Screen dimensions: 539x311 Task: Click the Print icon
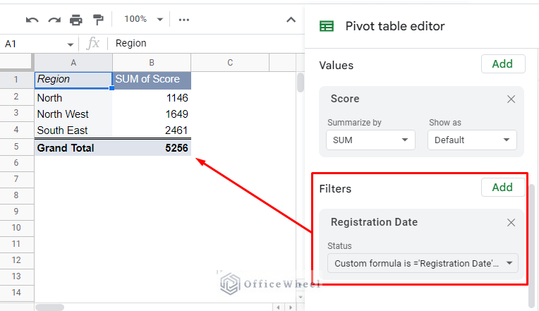[x=76, y=20]
